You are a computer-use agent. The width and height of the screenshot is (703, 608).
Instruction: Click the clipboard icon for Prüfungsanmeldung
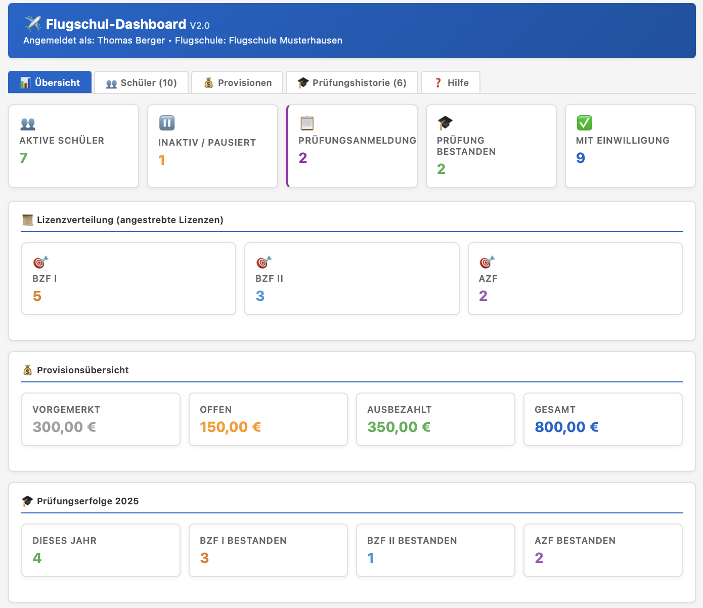pos(307,123)
